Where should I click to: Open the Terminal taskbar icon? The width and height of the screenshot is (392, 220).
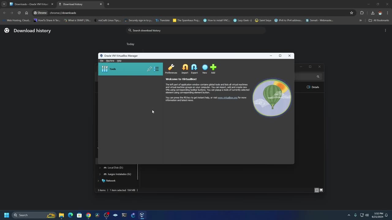(x=124, y=215)
